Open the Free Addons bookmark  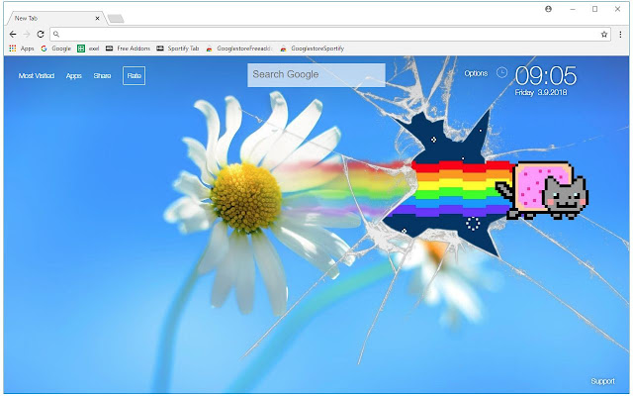pyautogui.click(x=128, y=49)
